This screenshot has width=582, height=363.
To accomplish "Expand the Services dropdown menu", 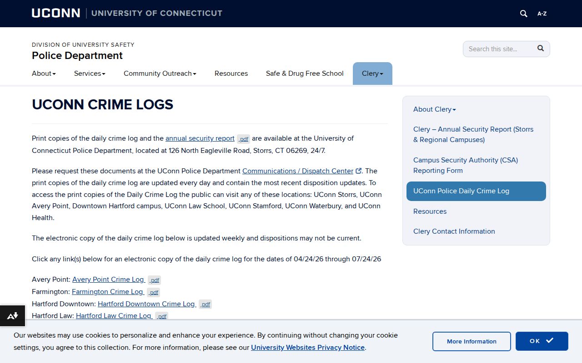I will [x=90, y=74].
